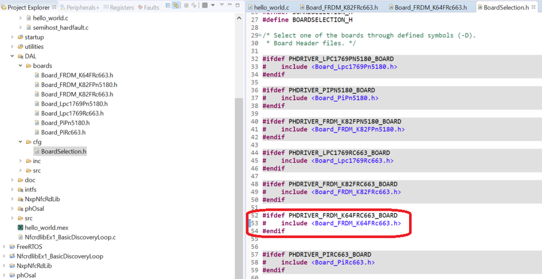Select the src folder under DAL
Screen dimensions: 542x279
37,171
